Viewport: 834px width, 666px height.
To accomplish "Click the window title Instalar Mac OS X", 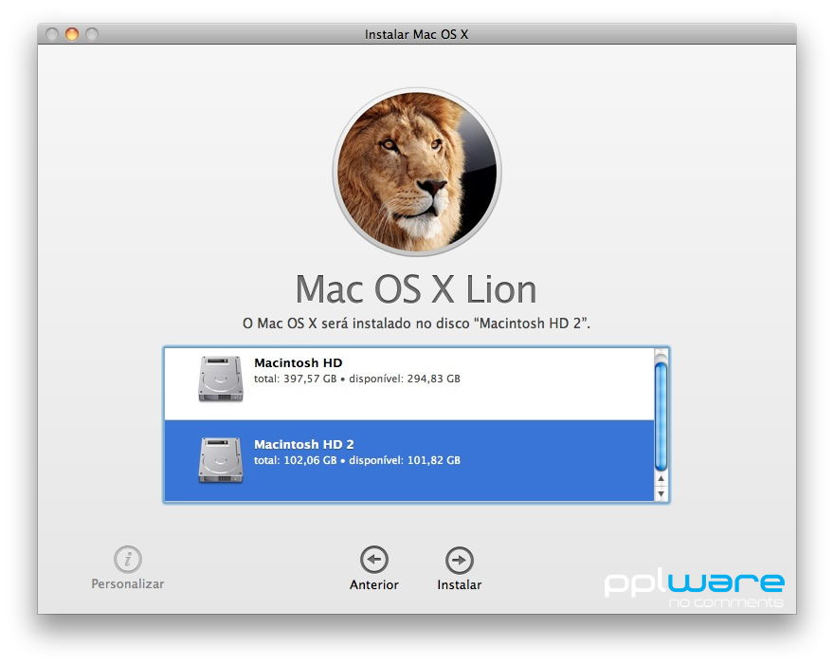I will click(417, 34).
